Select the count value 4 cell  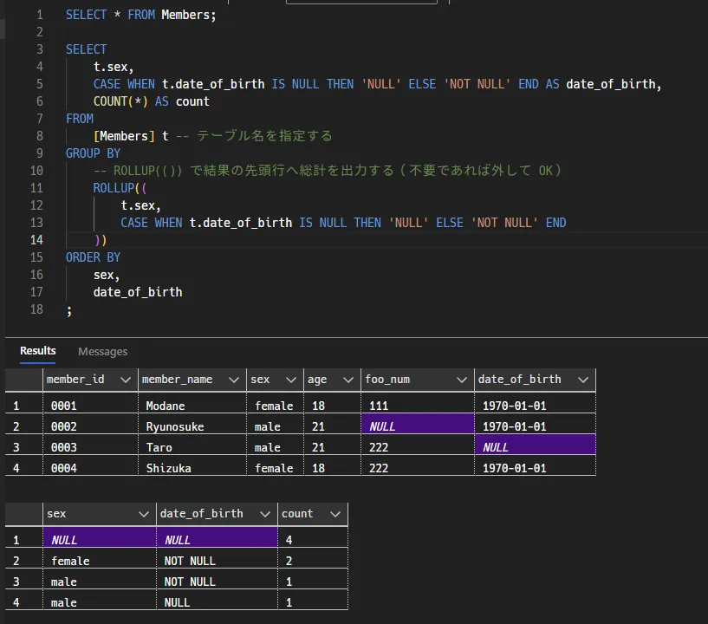313,540
